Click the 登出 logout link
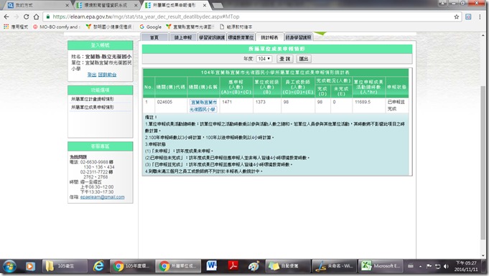Image resolution: width=489 pixels, height=276 pixels. (92, 75)
